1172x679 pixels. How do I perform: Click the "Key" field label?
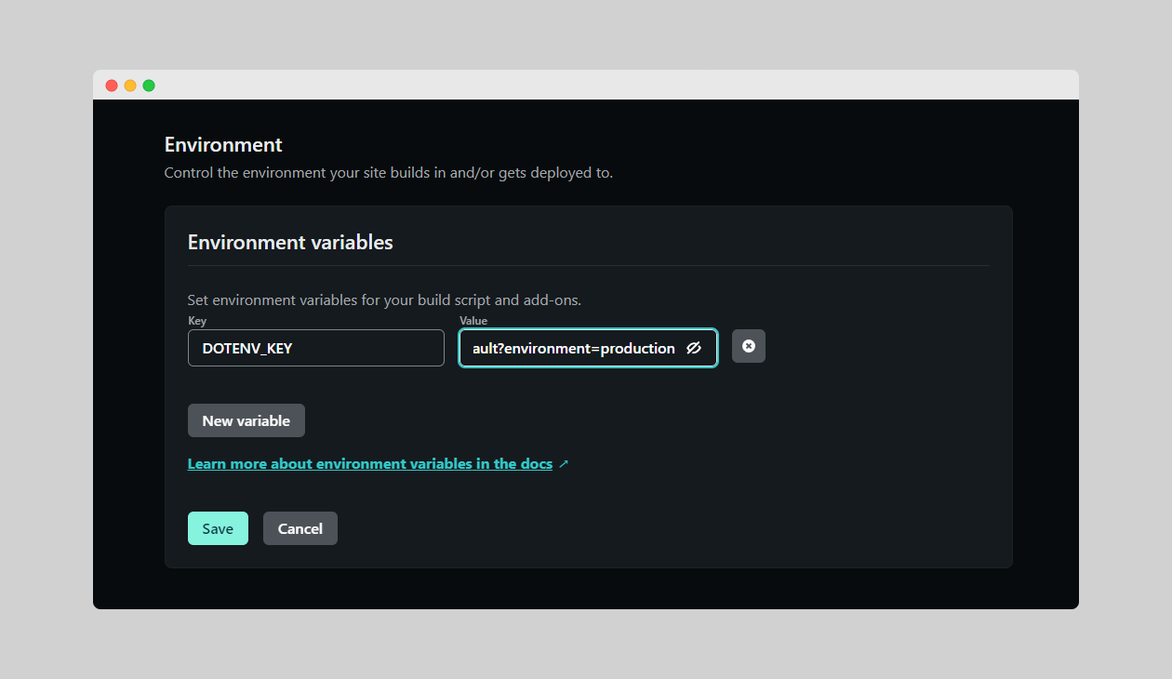click(197, 321)
